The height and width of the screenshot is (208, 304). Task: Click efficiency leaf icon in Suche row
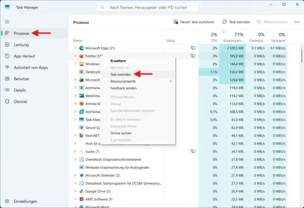click(x=193, y=151)
